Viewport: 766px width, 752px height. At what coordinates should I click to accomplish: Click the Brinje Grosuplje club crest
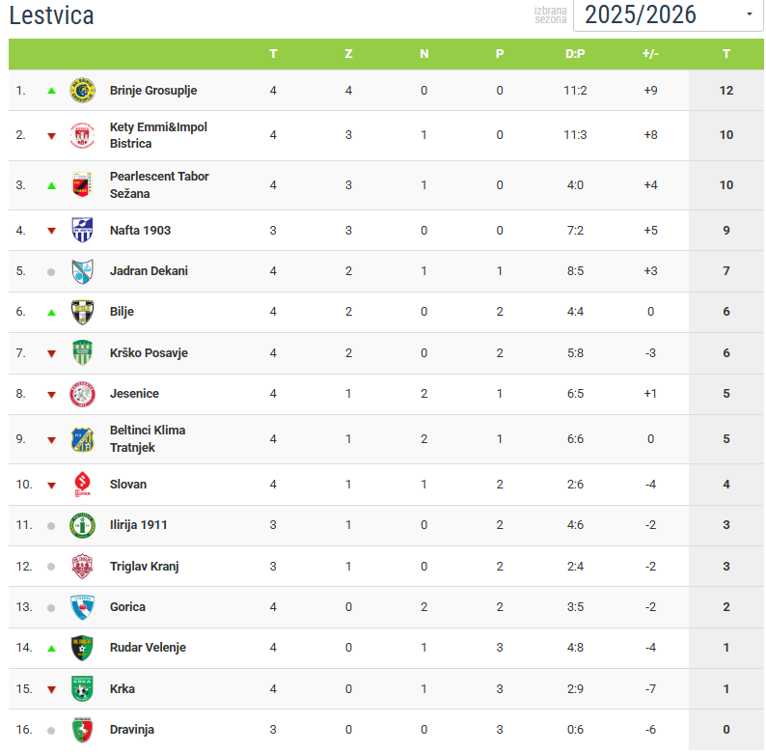coord(83,91)
